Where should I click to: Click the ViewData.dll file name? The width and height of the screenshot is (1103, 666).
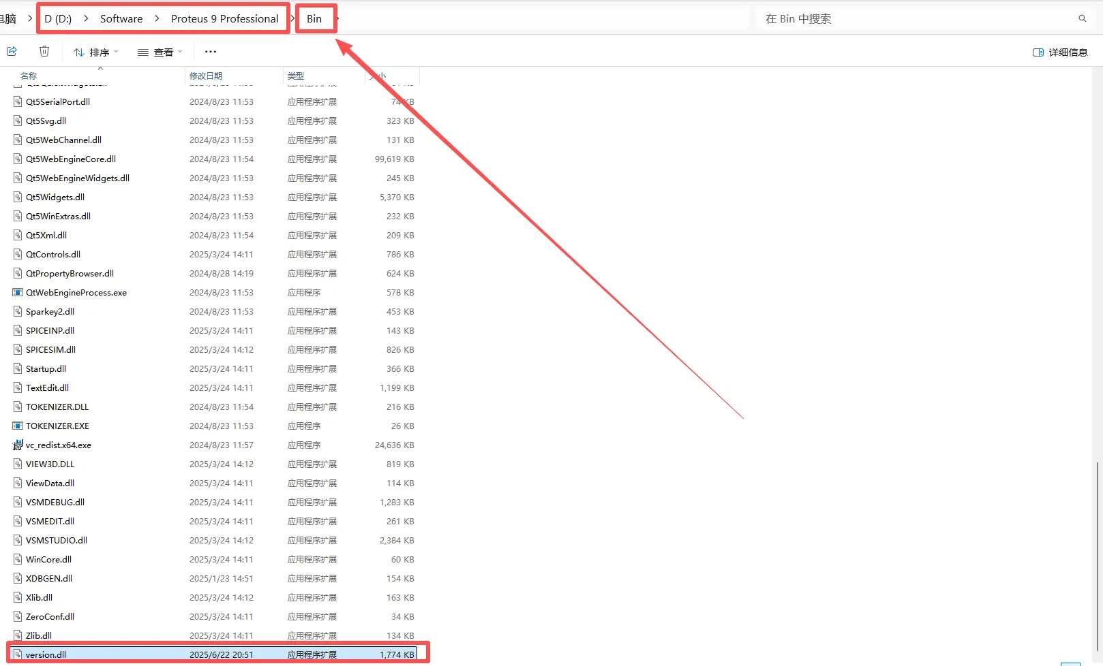[50, 483]
